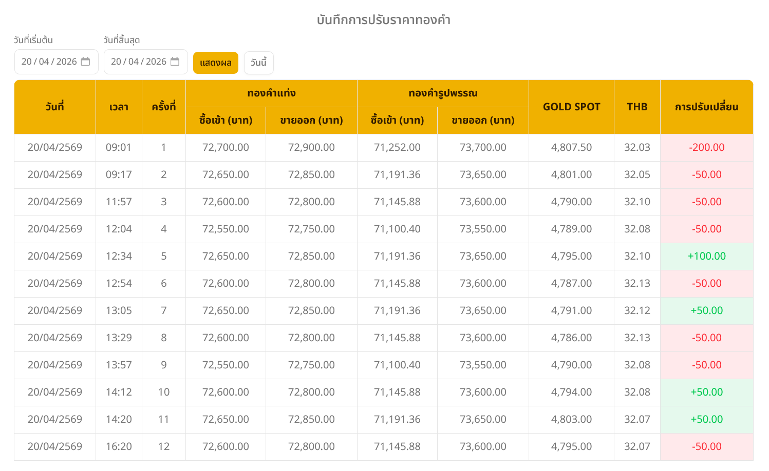Select the เวลา column header

point(119,107)
